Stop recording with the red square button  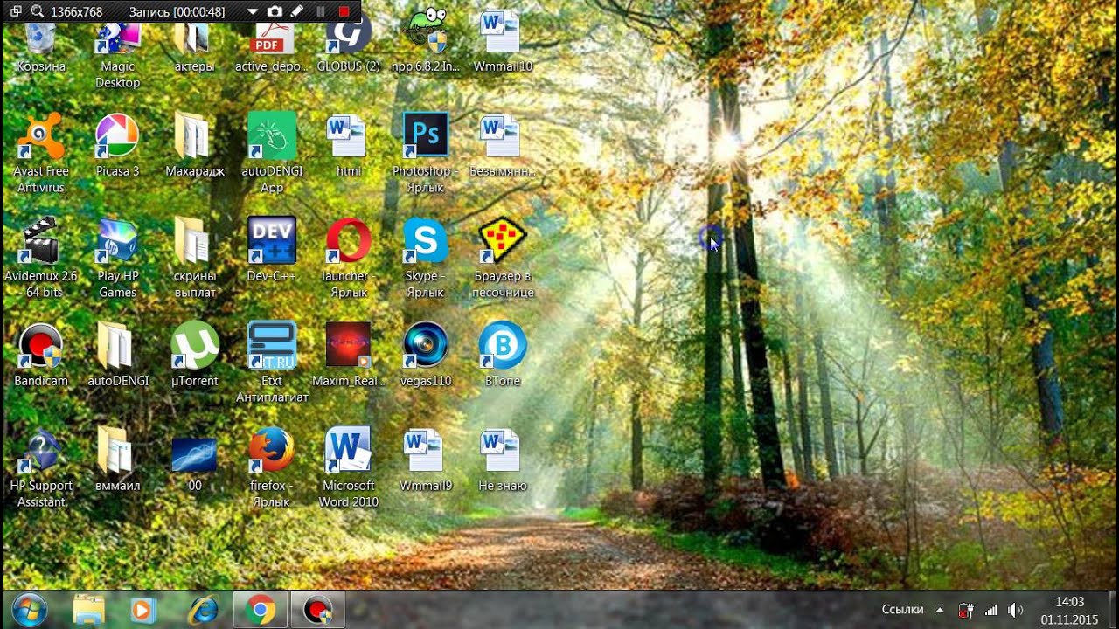point(344,11)
